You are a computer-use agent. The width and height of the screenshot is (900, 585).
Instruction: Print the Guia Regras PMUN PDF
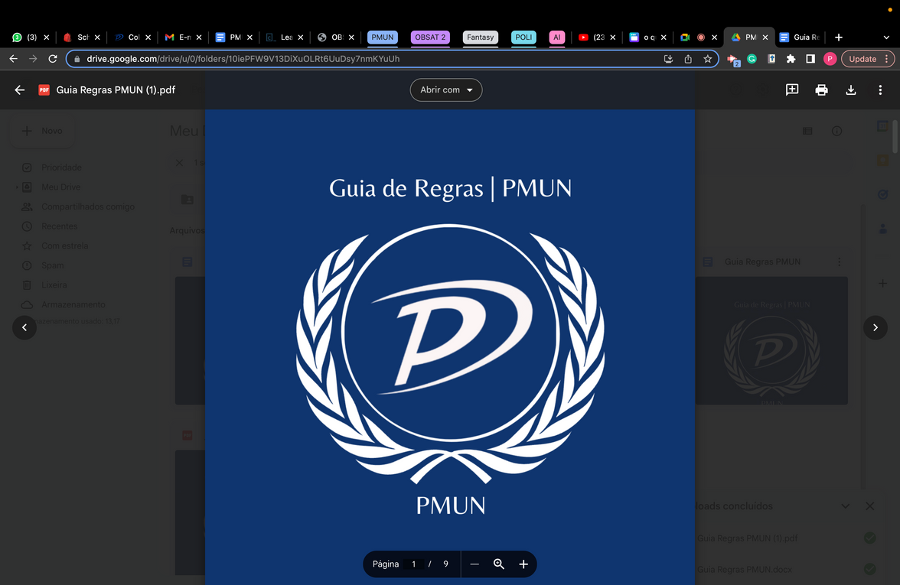click(821, 90)
